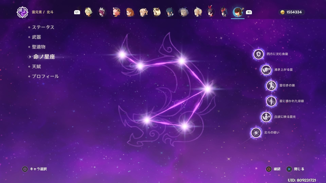
Task: Select the character wearing a red mask
Action: tap(224, 12)
